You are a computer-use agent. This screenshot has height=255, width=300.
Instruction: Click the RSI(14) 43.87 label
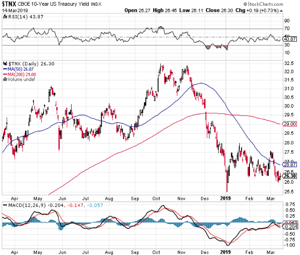tap(24, 16)
